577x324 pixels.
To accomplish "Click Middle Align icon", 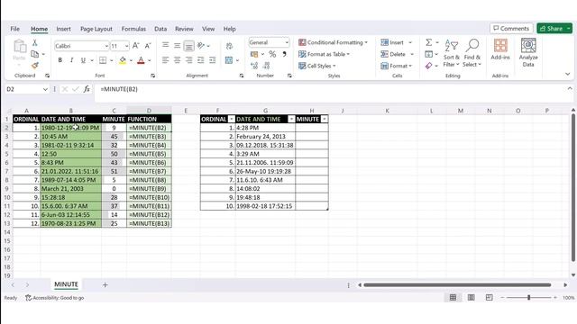I will pyautogui.click(x=178, y=45).
